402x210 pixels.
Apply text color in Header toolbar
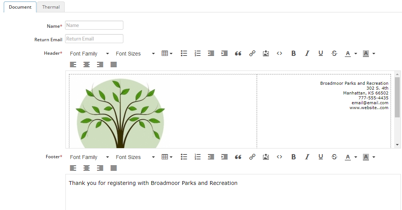(347, 54)
